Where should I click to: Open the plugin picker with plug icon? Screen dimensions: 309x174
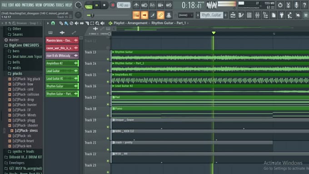point(282,15)
